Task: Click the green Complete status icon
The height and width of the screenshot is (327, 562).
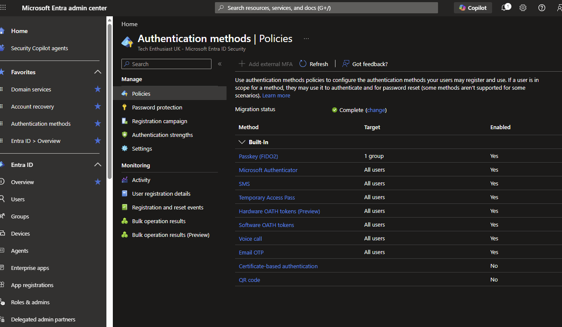Action: [x=335, y=110]
